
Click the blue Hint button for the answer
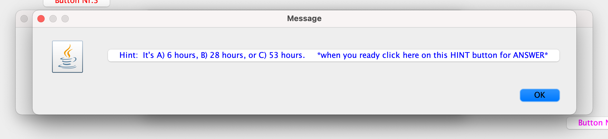tap(333, 55)
